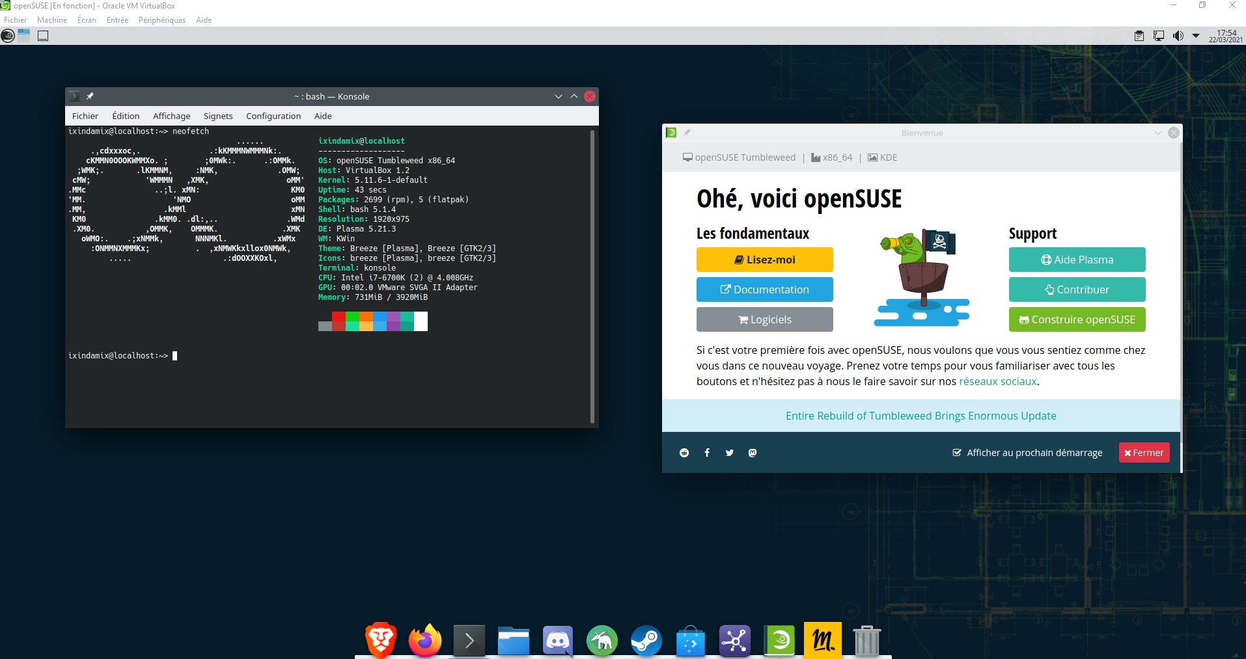Open the purple network graph app in dock
Image resolution: width=1246 pixels, height=659 pixels.
pos(735,641)
